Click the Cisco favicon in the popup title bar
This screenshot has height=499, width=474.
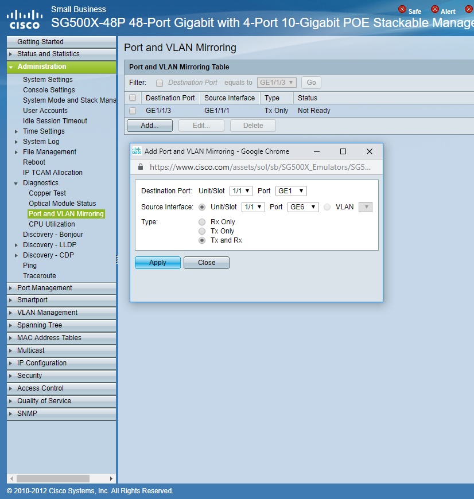point(137,151)
